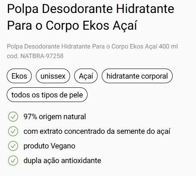Click the word Hidratante in the main title
Viewport: 196px width, 176px height.
tap(145, 9)
